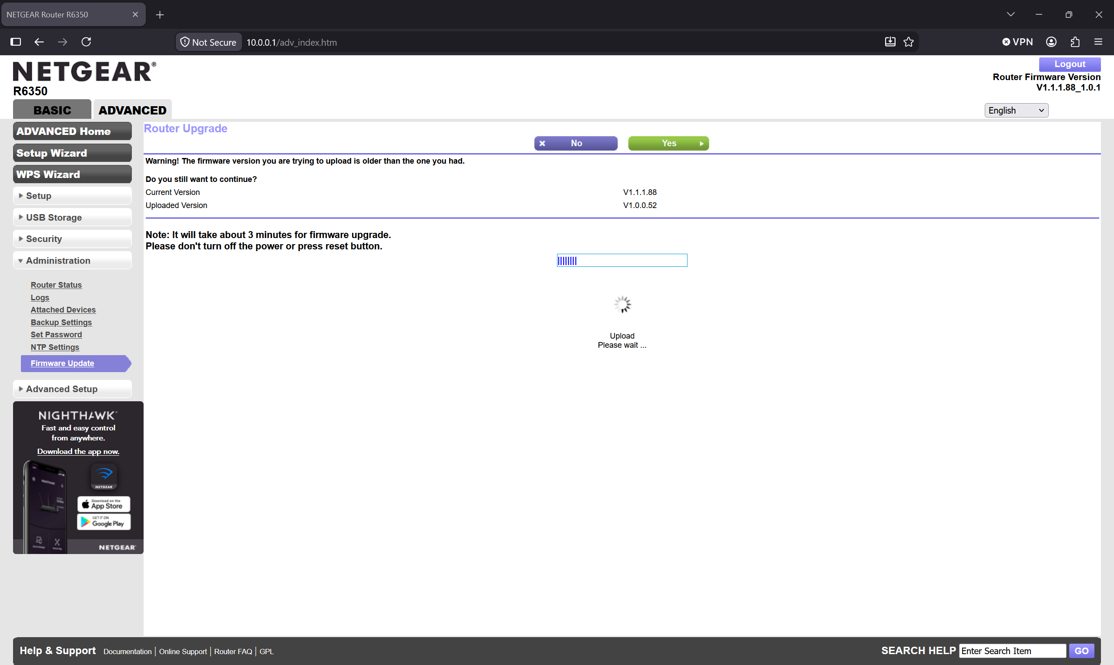Open the browser hamburger menu

(x=1098, y=42)
